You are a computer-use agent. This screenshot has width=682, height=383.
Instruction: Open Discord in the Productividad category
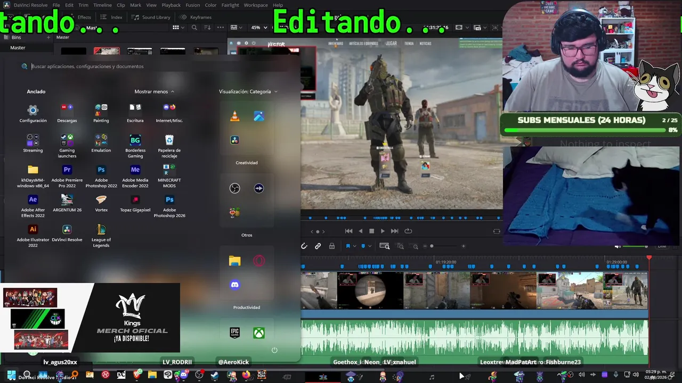[235, 285]
